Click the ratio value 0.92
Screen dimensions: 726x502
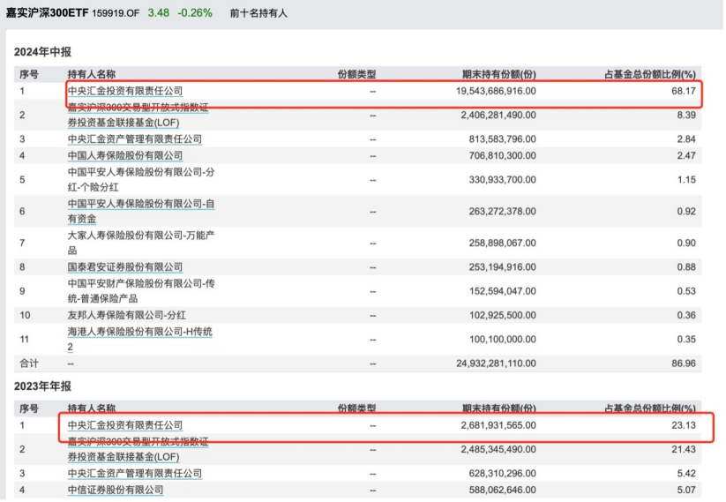pyautogui.click(x=686, y=211)
